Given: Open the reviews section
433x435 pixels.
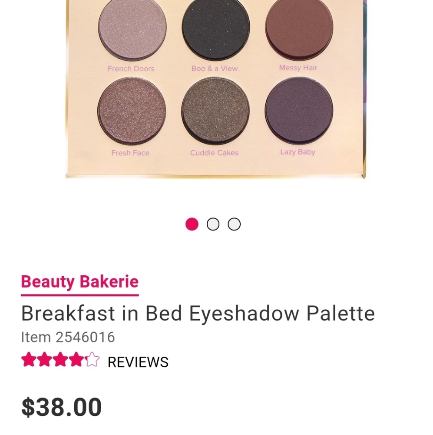Looking at the screenshot, I should coord(137,361).
